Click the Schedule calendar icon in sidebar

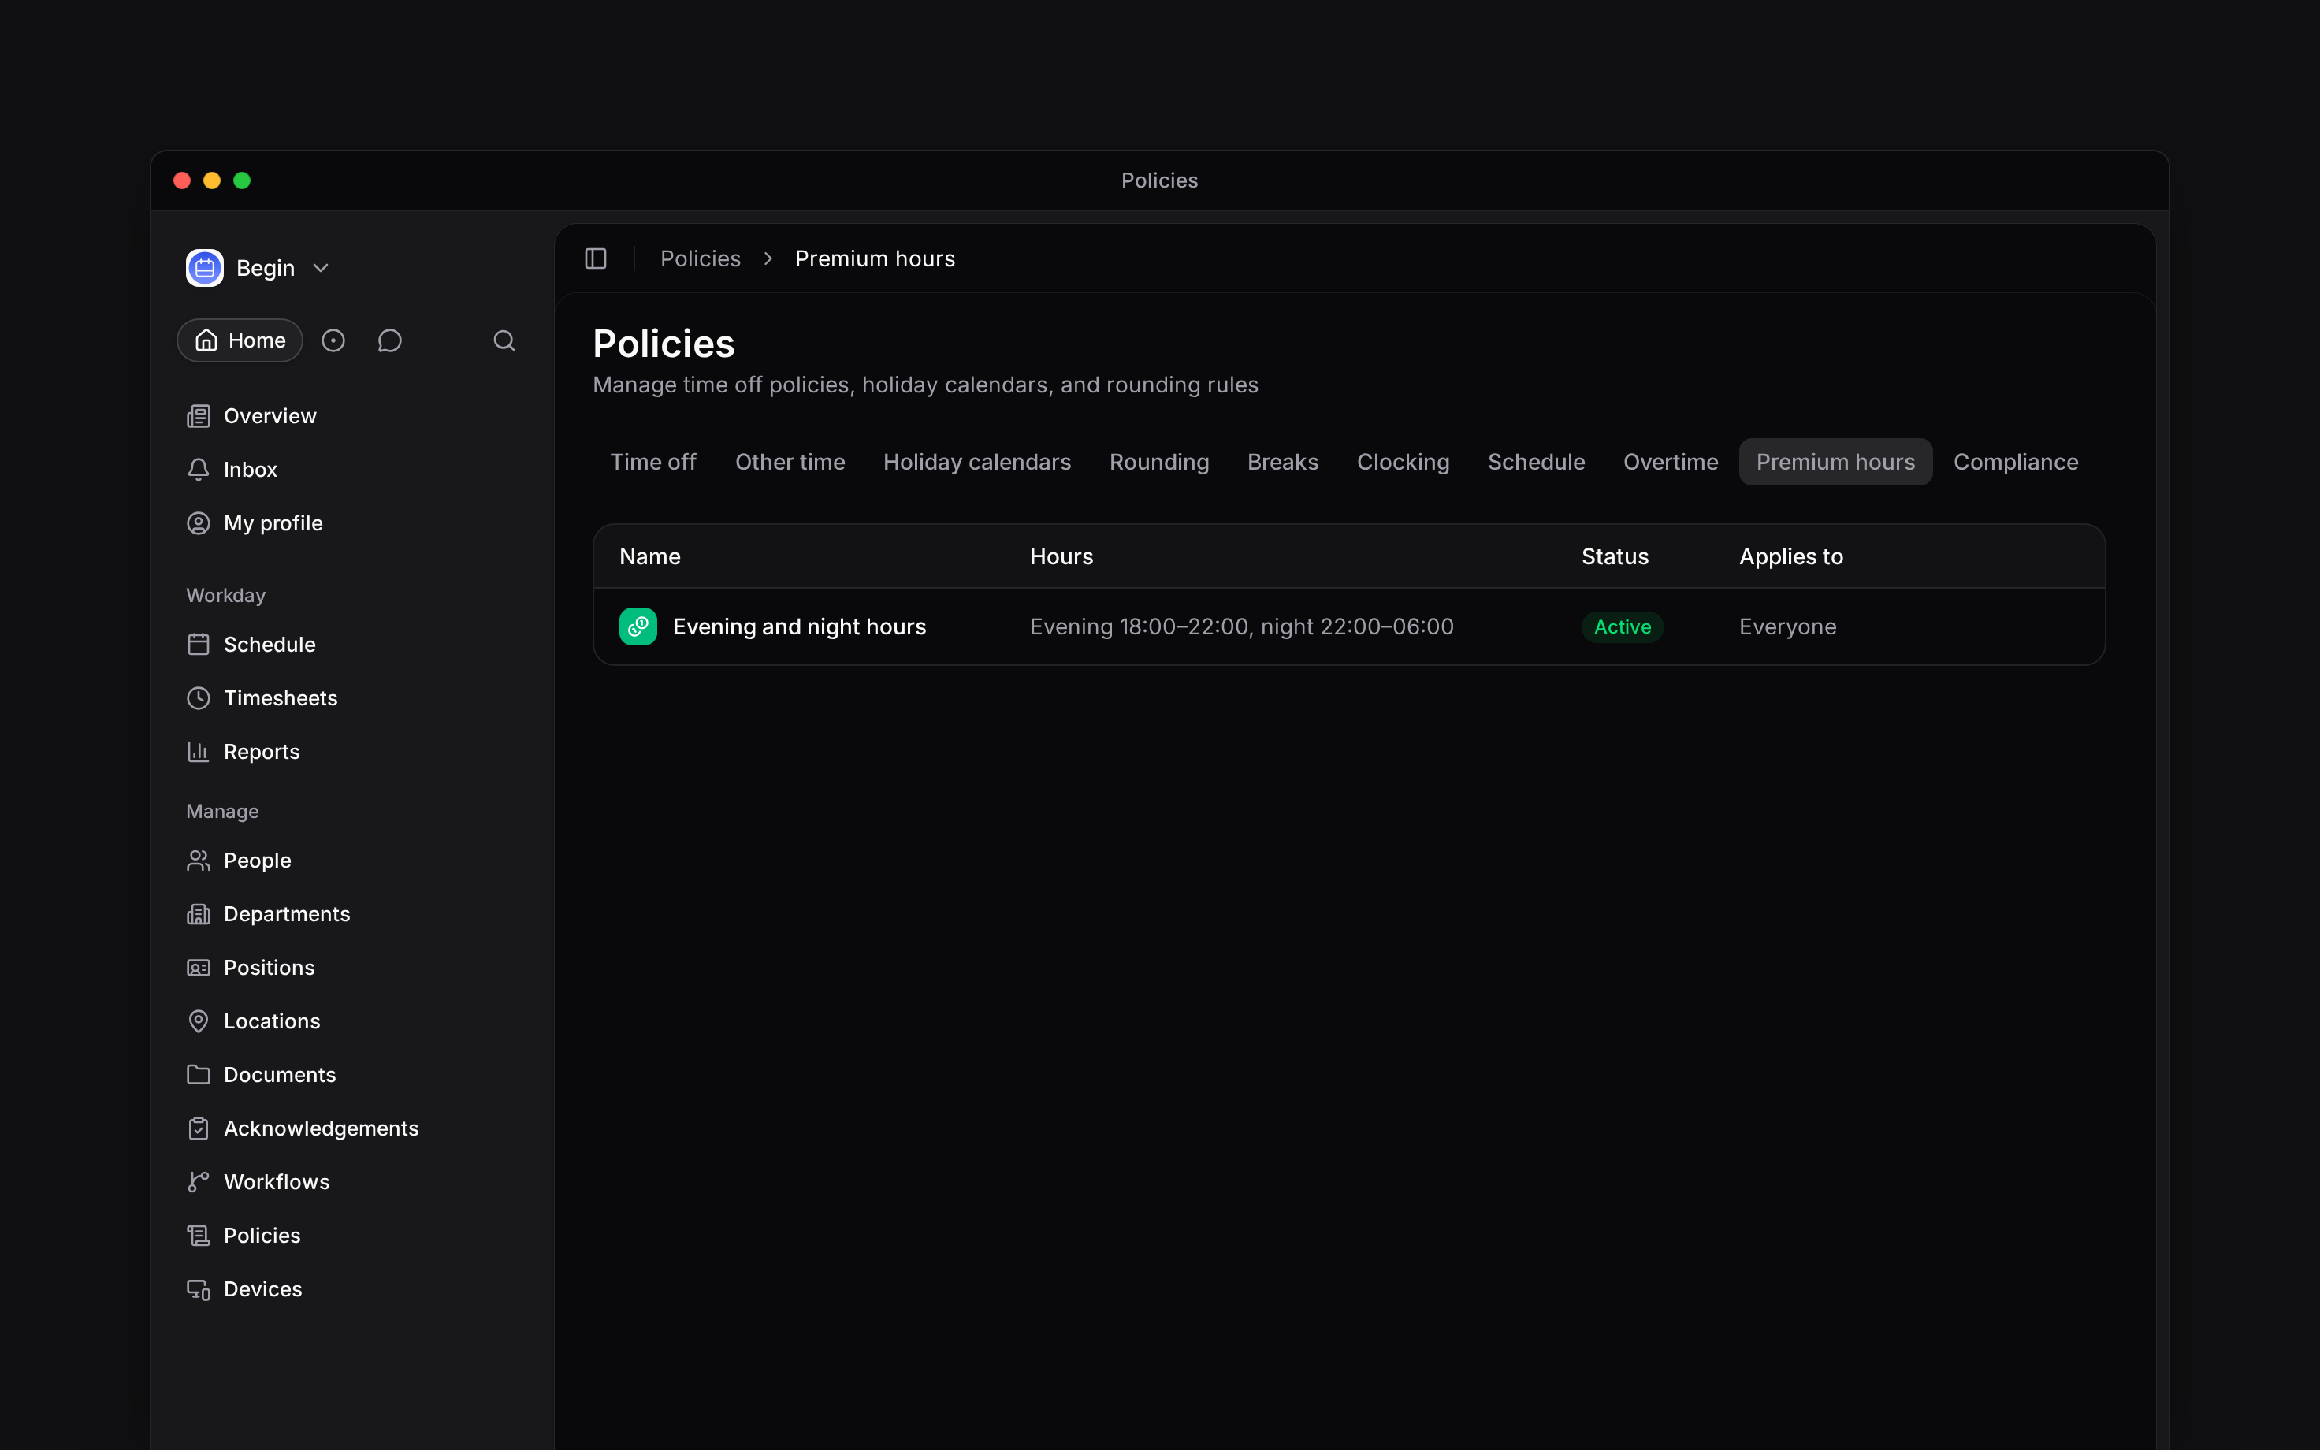click(199, 645)
